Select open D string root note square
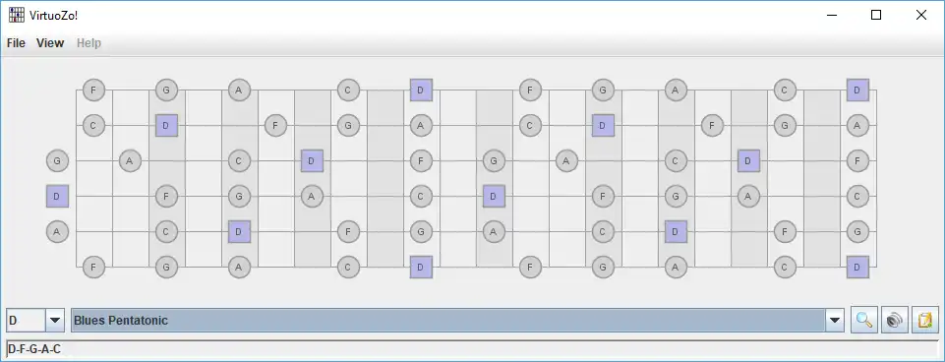This screenshot has width=945, height=362. click(x=57, y=196)
